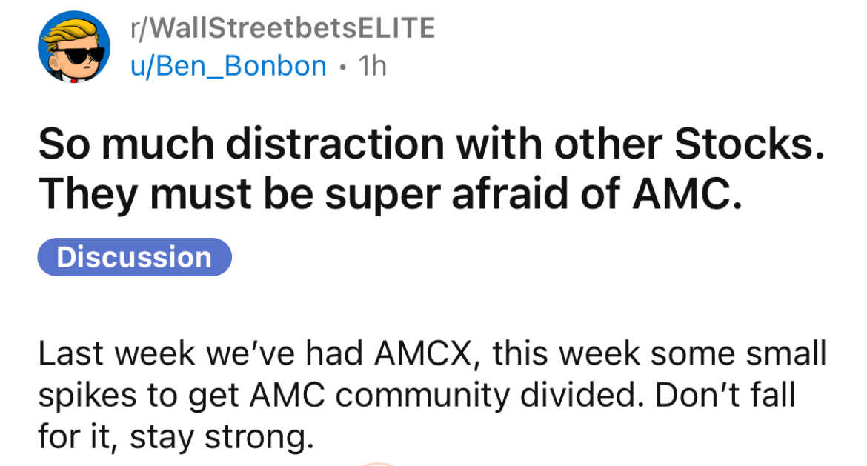The image size is (867, 466).
Task: Click 'Don't fall' in the post body
Action: click(725, 395)
